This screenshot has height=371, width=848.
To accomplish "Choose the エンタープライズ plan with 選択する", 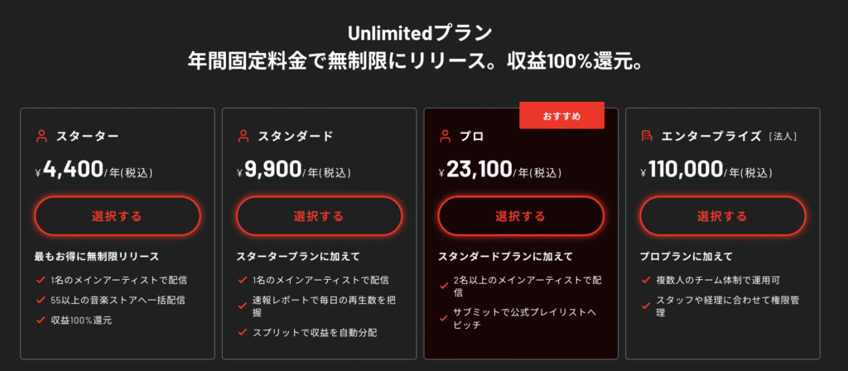I will point(722,216).
